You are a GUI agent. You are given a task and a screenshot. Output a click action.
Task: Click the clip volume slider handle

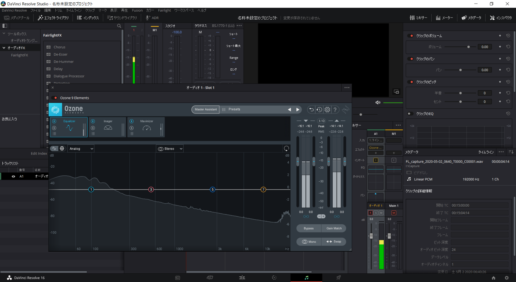[x=469, y=47]
